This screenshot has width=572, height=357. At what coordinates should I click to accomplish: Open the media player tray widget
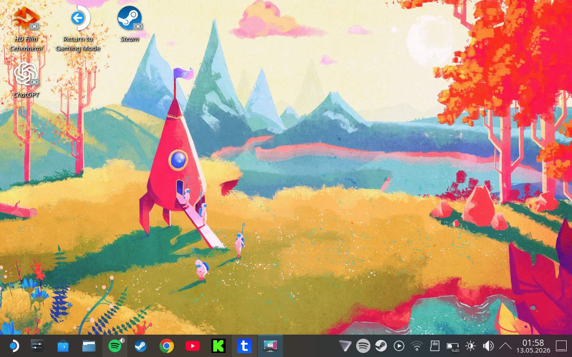[399, 346]
